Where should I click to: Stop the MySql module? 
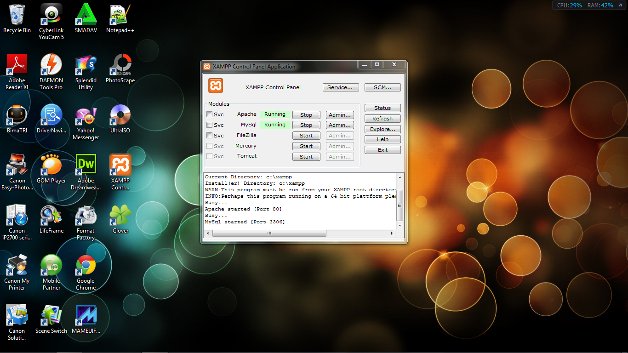(306, 125)
